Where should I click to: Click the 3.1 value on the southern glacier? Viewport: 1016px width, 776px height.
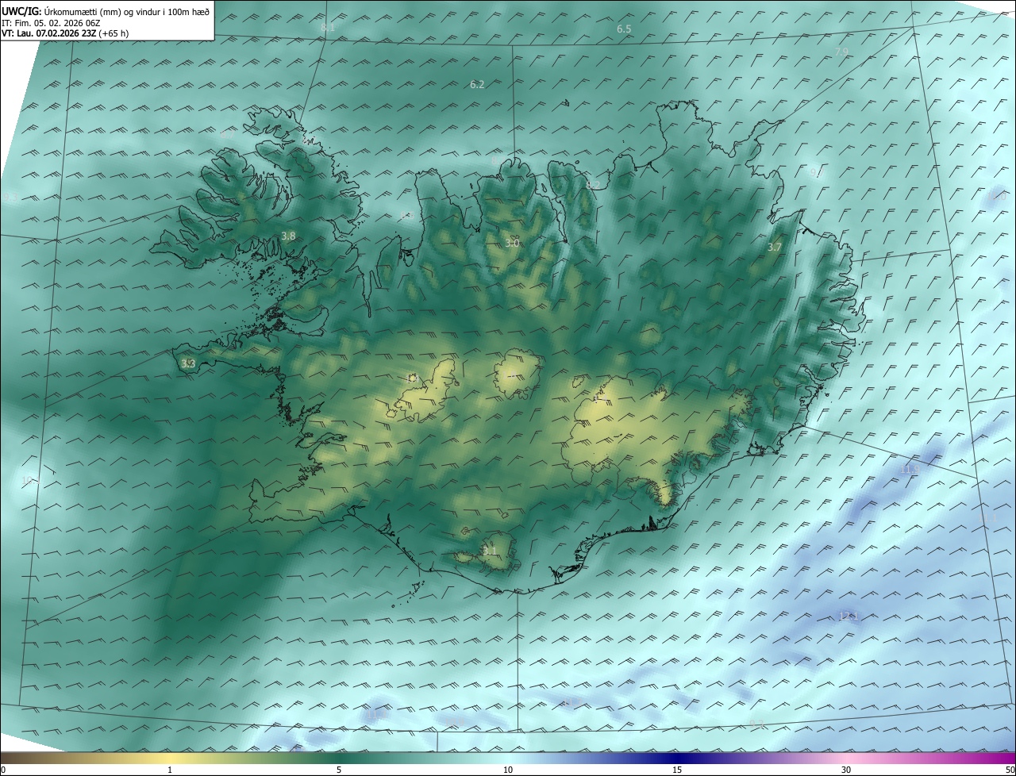point(490,551)
